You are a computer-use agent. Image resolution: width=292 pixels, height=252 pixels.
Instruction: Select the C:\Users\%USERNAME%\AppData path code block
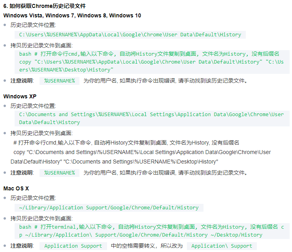[x=130, y=35]
